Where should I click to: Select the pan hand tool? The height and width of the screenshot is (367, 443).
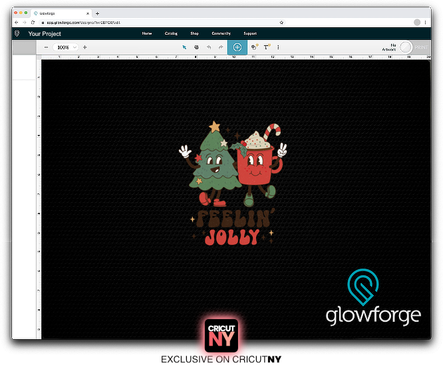click(196, 47)
